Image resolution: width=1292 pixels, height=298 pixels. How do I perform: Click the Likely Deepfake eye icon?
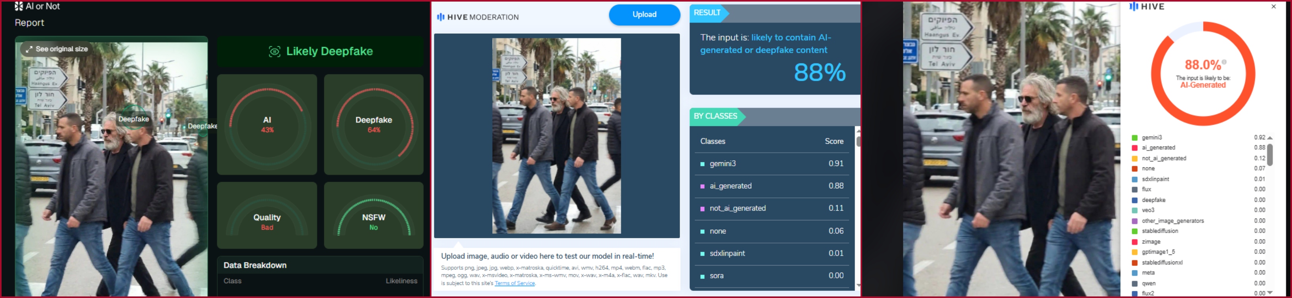click(x=274, y=51)
